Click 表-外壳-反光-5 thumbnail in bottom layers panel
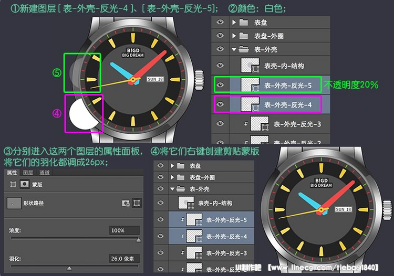 [x=194, y=219]
